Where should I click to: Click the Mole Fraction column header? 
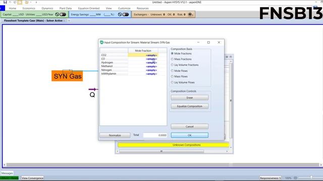click(x=143, y=50)
